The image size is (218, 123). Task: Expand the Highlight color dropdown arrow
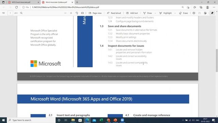[x=175, y=13]
